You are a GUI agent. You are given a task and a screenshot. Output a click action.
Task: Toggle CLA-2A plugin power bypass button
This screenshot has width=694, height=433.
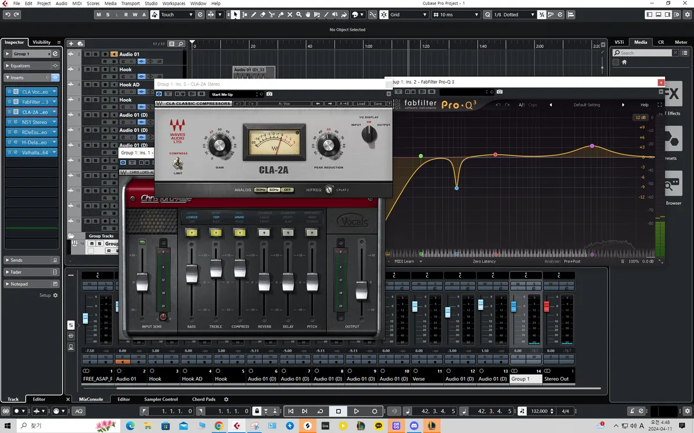(159, 94)
